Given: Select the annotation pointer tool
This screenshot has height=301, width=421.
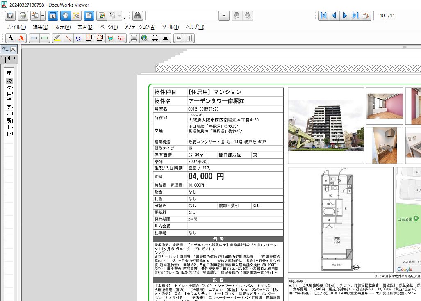Looking at the screenshot, I should [x=76, y=16].
